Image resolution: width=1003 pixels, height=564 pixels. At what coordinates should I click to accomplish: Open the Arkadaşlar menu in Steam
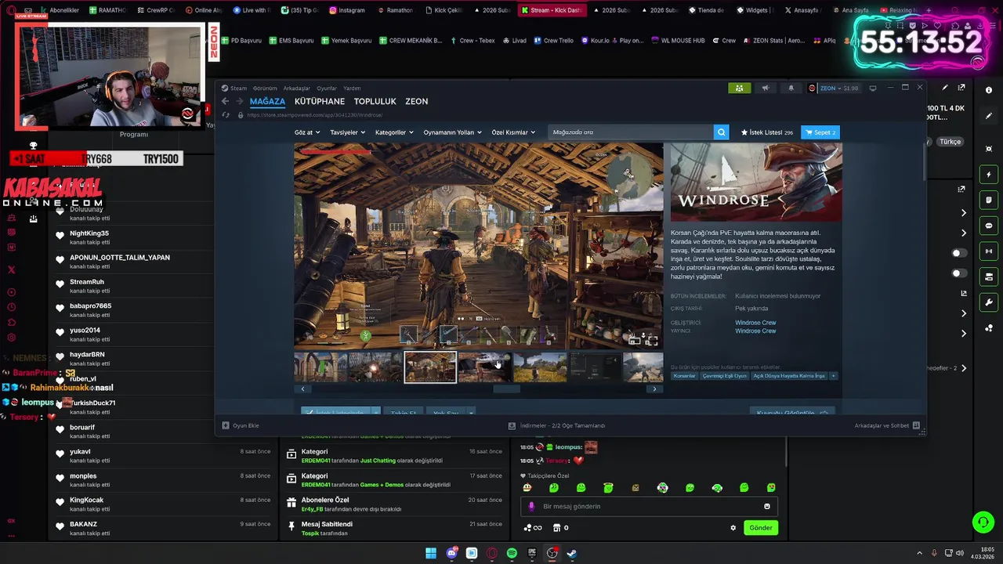coord(297,89)
